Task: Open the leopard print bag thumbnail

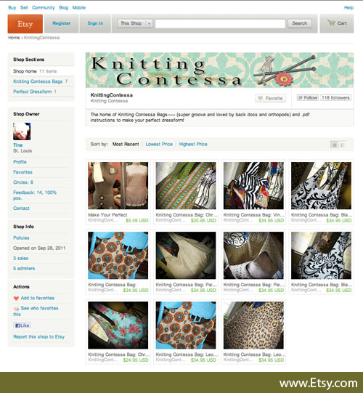Action: 253,325
